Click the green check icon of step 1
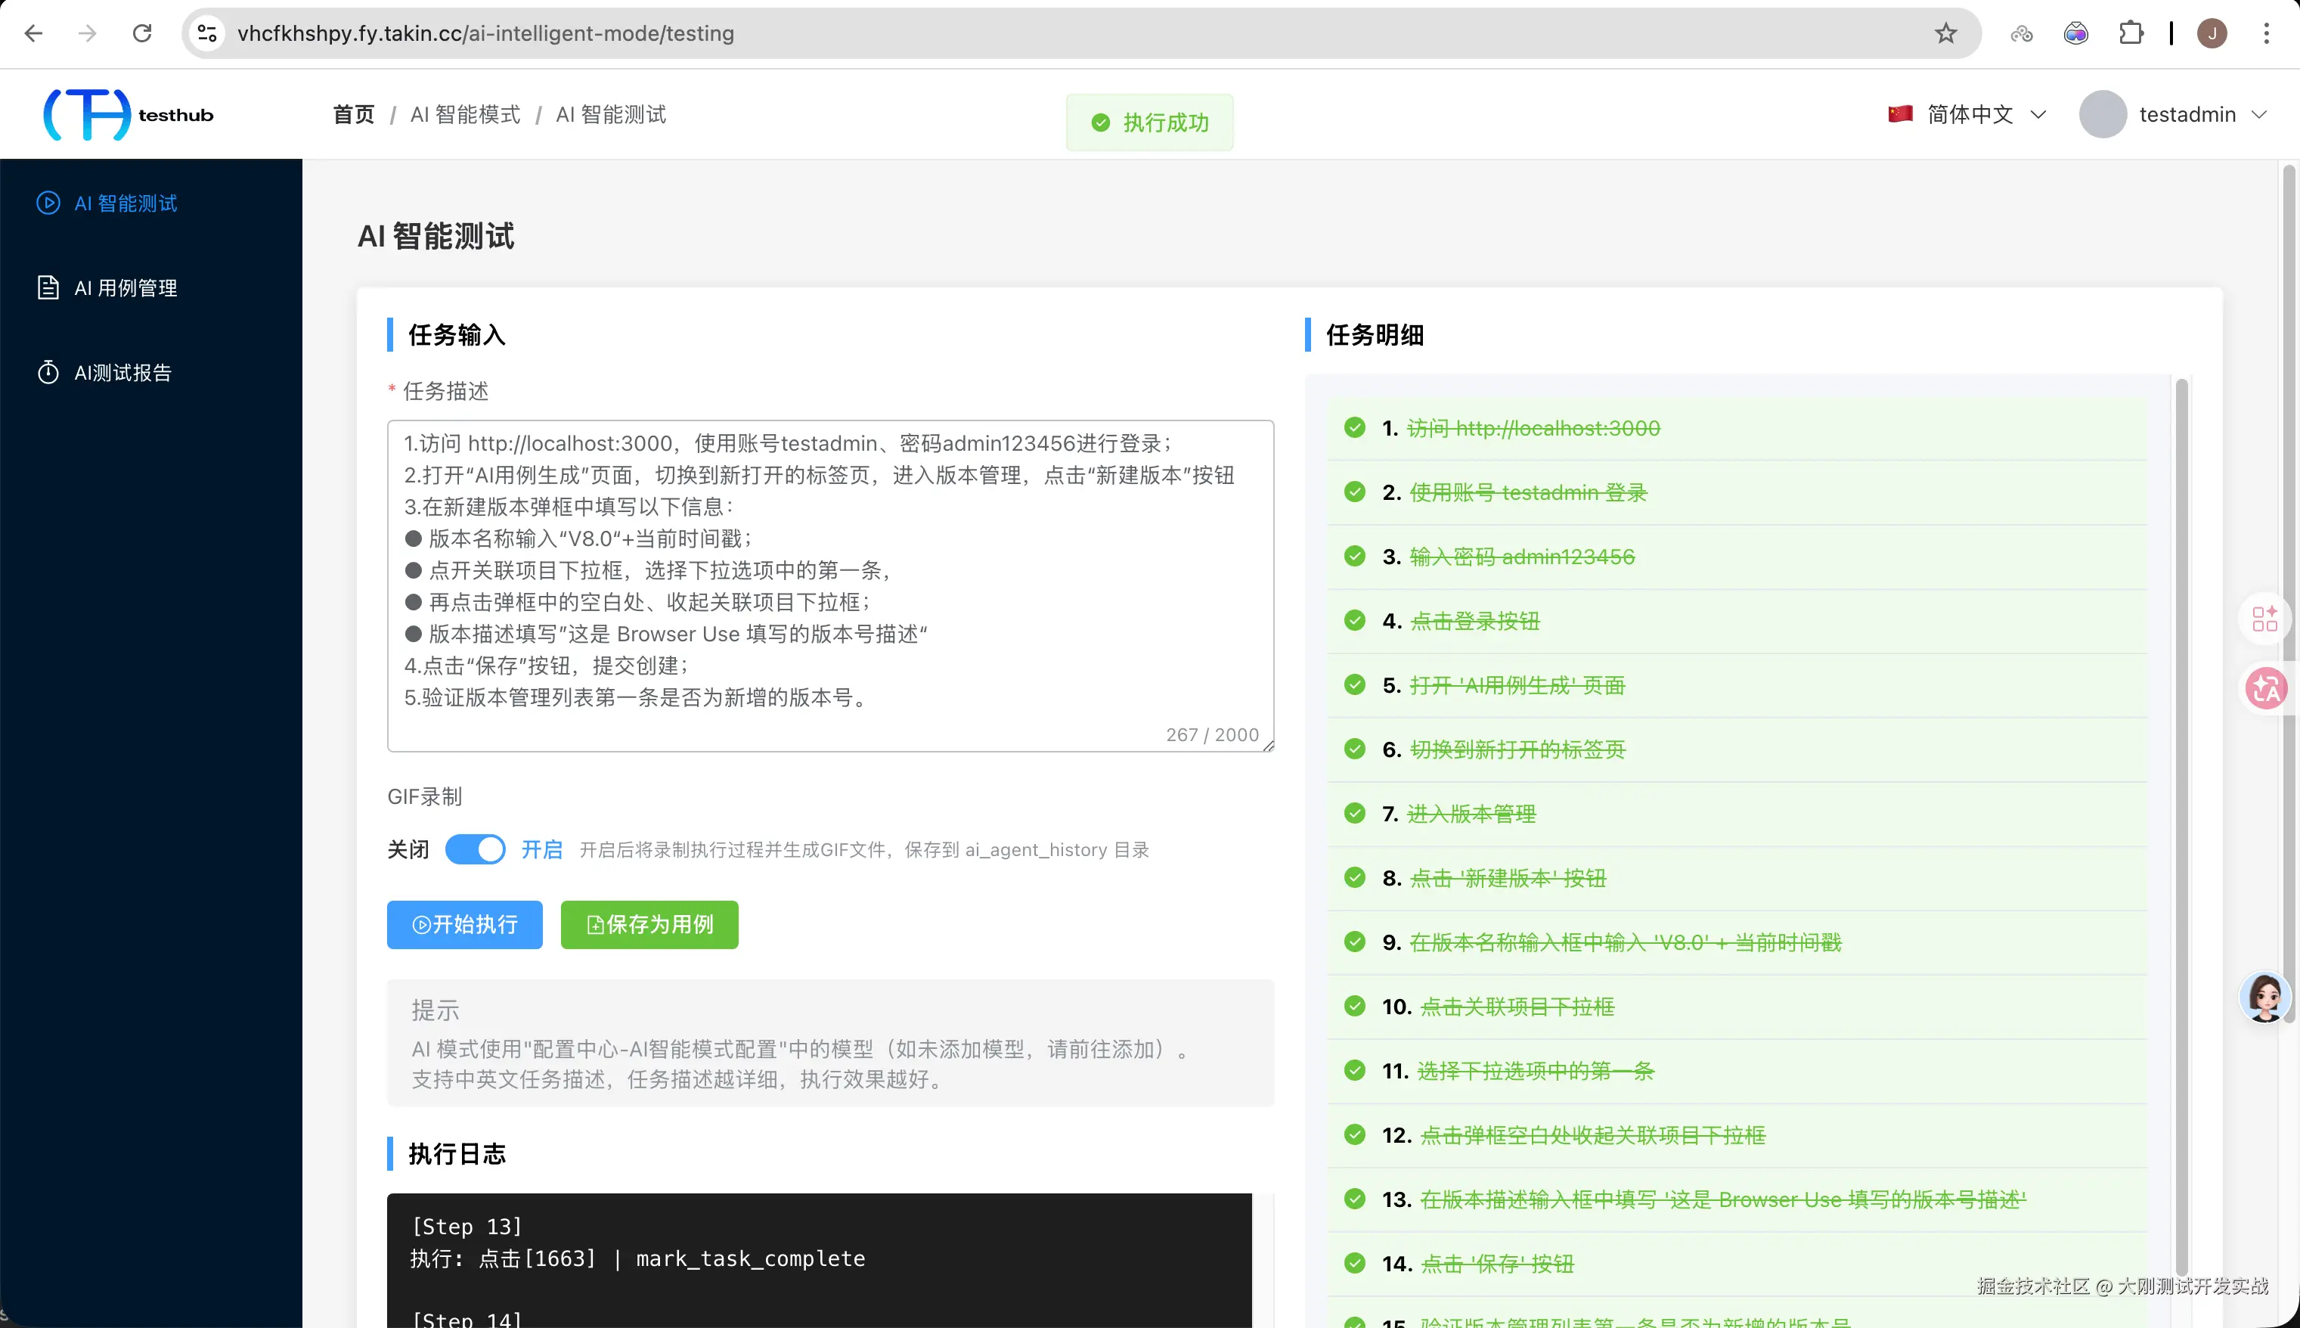The image size is (2300, 1328). pyautogui.click(x=1355, y=428)
